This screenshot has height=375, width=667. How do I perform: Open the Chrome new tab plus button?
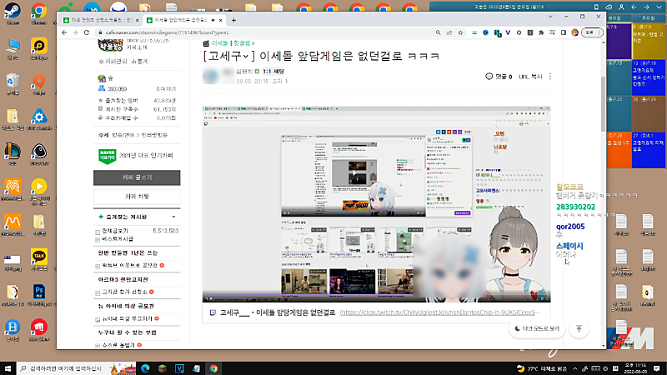click(x=234, y=18)
